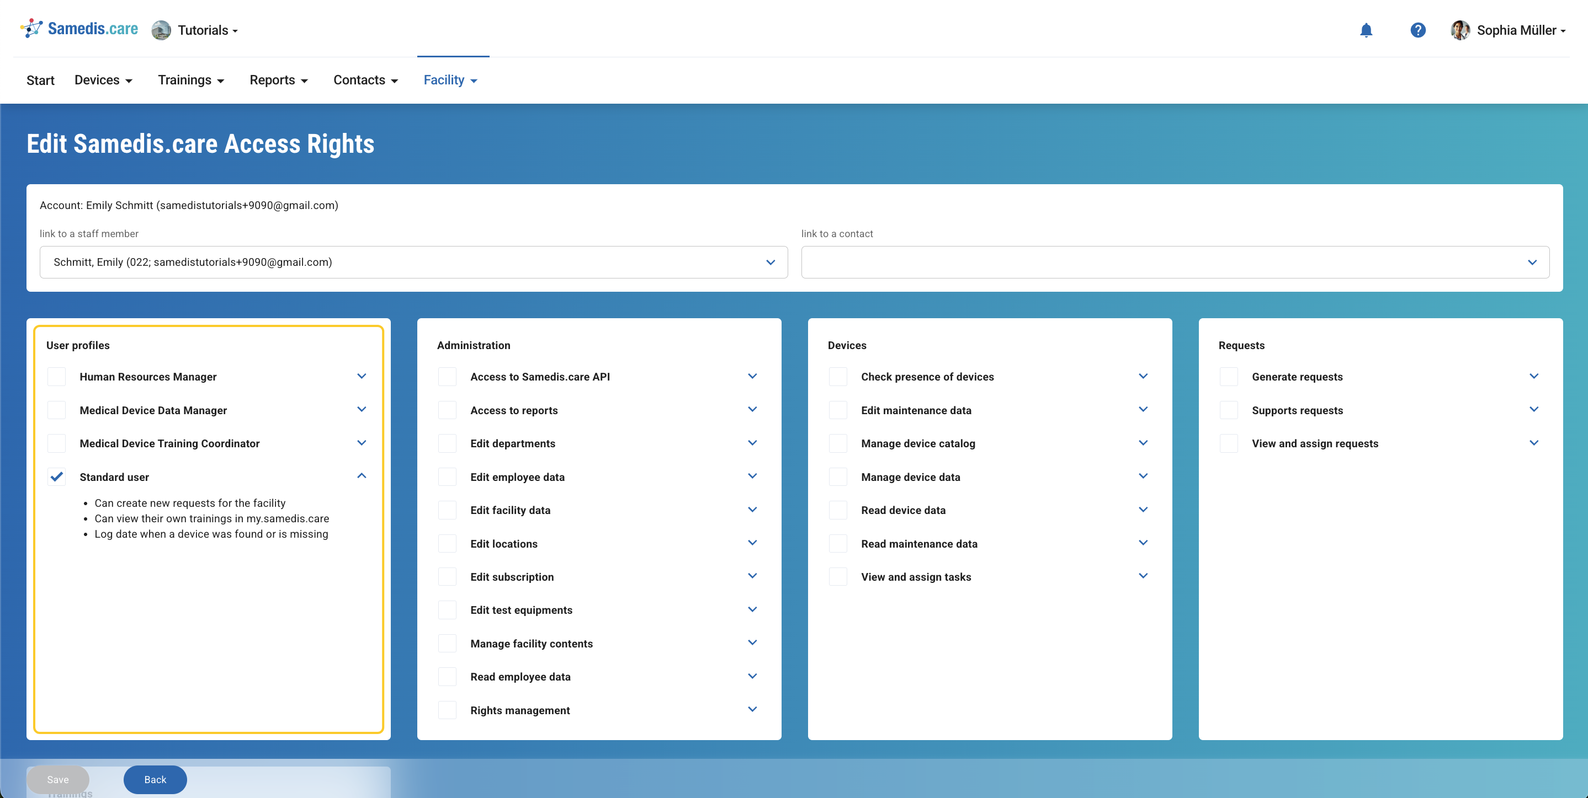This screenshot has width=1588, height=798.
Task: Enable the Human Resources Manager profile checkbox
Action: click(57, 377)
